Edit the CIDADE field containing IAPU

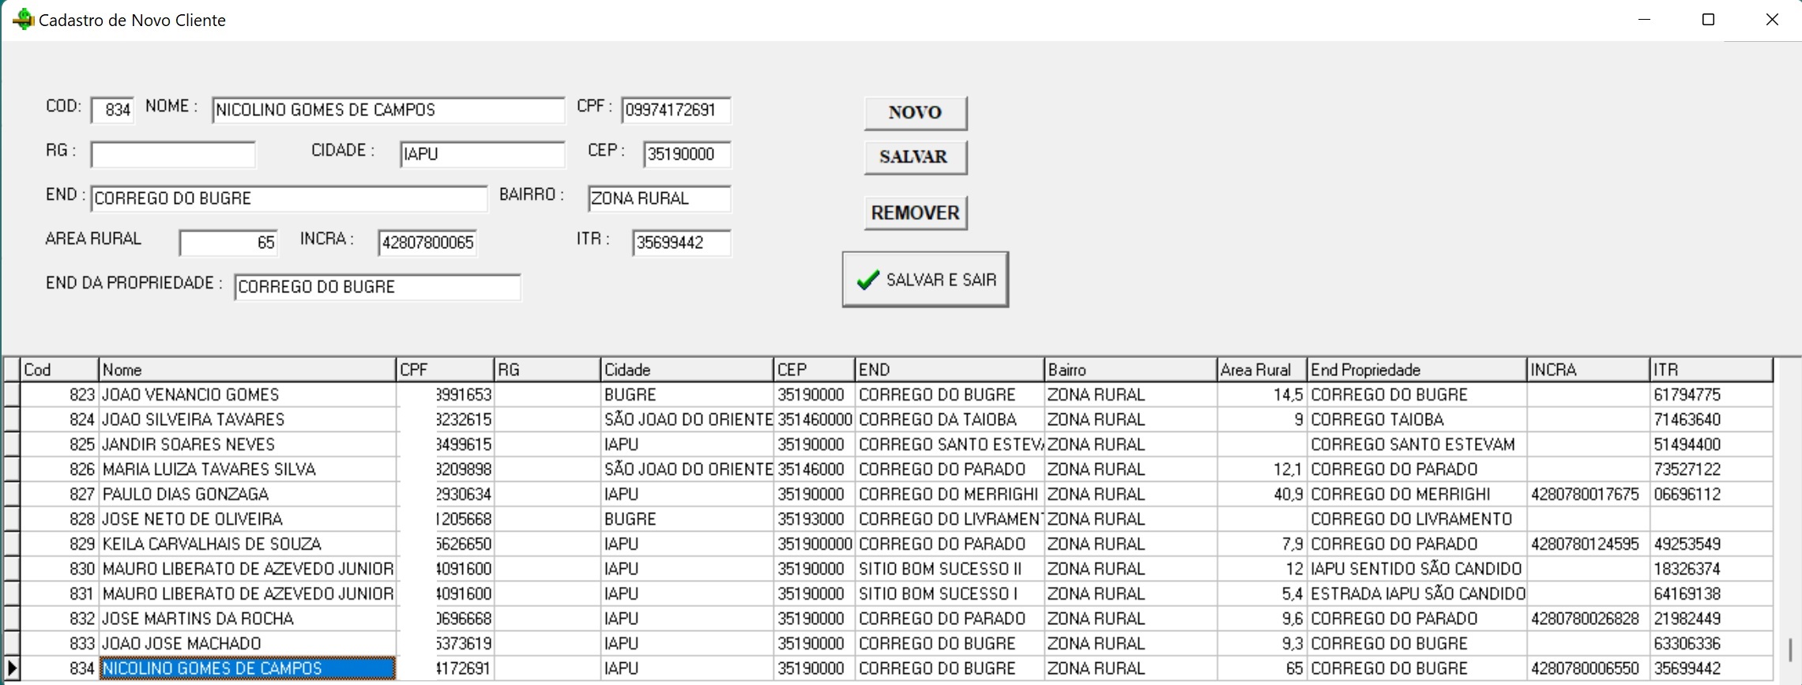[x=482, y=155]
